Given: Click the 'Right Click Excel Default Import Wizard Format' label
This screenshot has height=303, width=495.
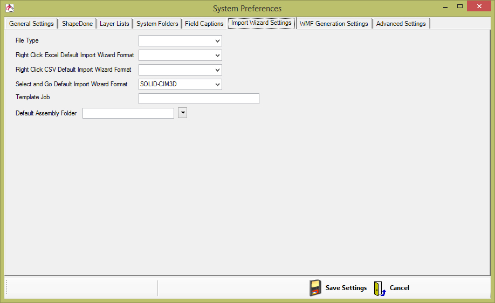Looking at the screenshot, I should pyautogui.click(x=75, y=55).
